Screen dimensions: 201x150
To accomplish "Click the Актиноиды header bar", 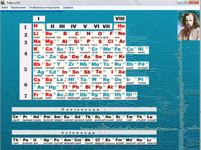I will pos(84,132).
